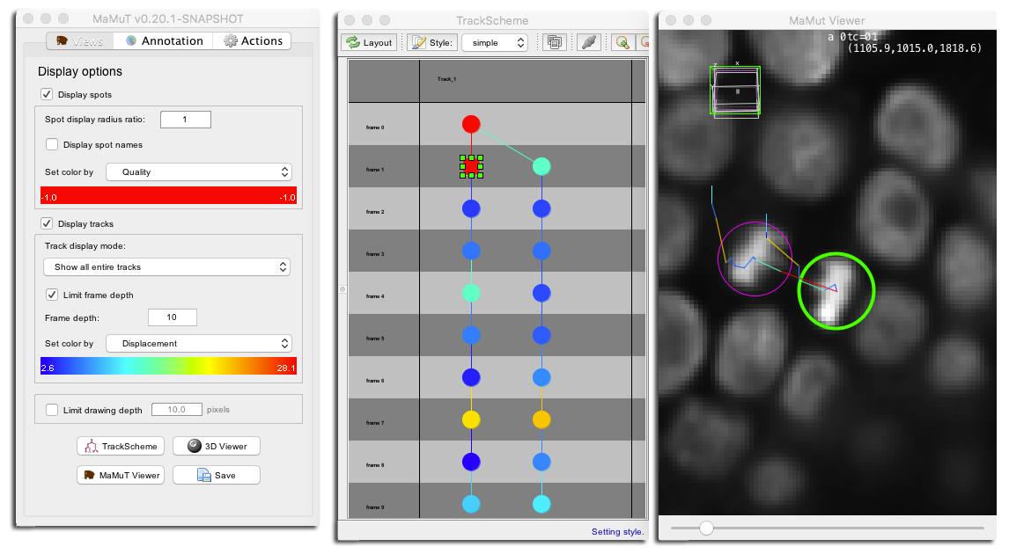Image resolution: width=1009 pixels, height=554 pixels.
Task: Select the teal left spot in frame 4
Action: point(471,293)
